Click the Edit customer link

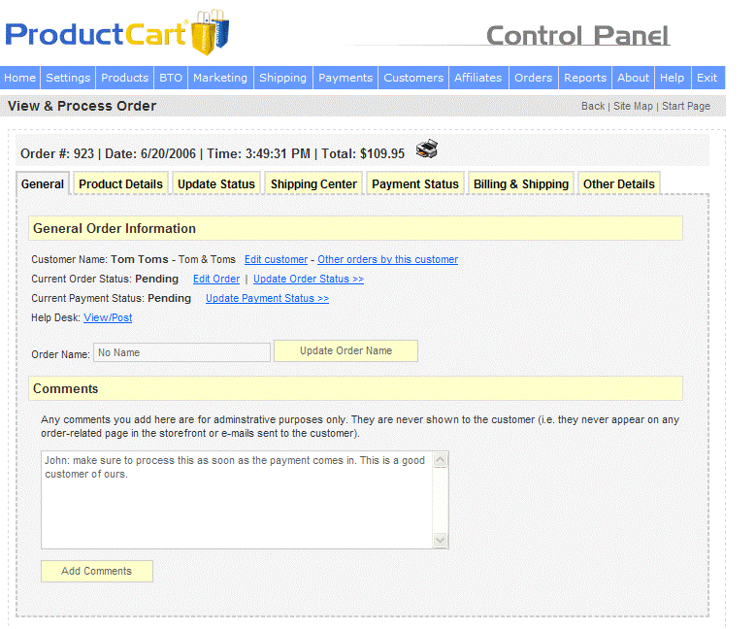[x=276, y=259]
